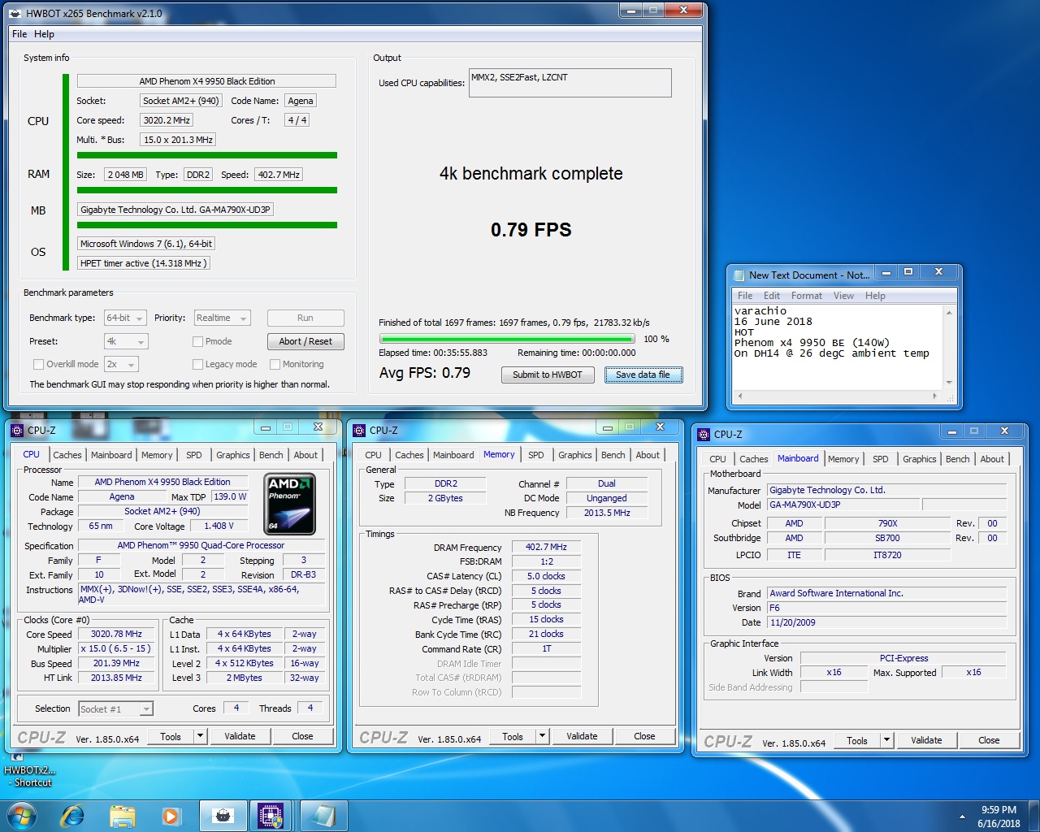Click Southbridge SB700 value

pos(887,538)
